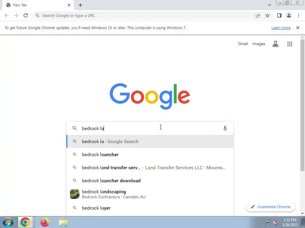Screen dimensions: 305x228
Task: Launch Firefox from the taskbar
Action: point(45,222)
